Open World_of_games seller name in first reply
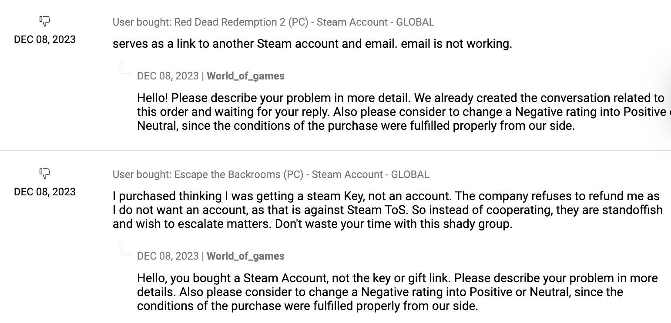671x323 pixels. point(245,76)
